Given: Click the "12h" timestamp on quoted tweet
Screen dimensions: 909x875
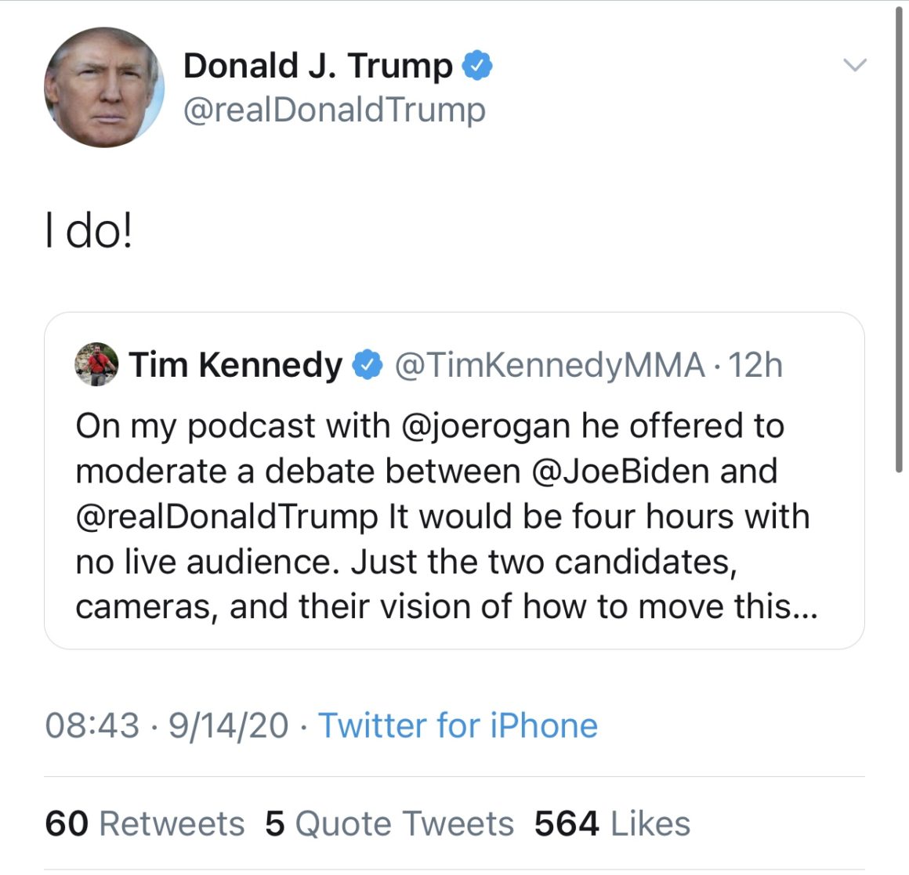Looking at the screenshot, I should point(755,365).
